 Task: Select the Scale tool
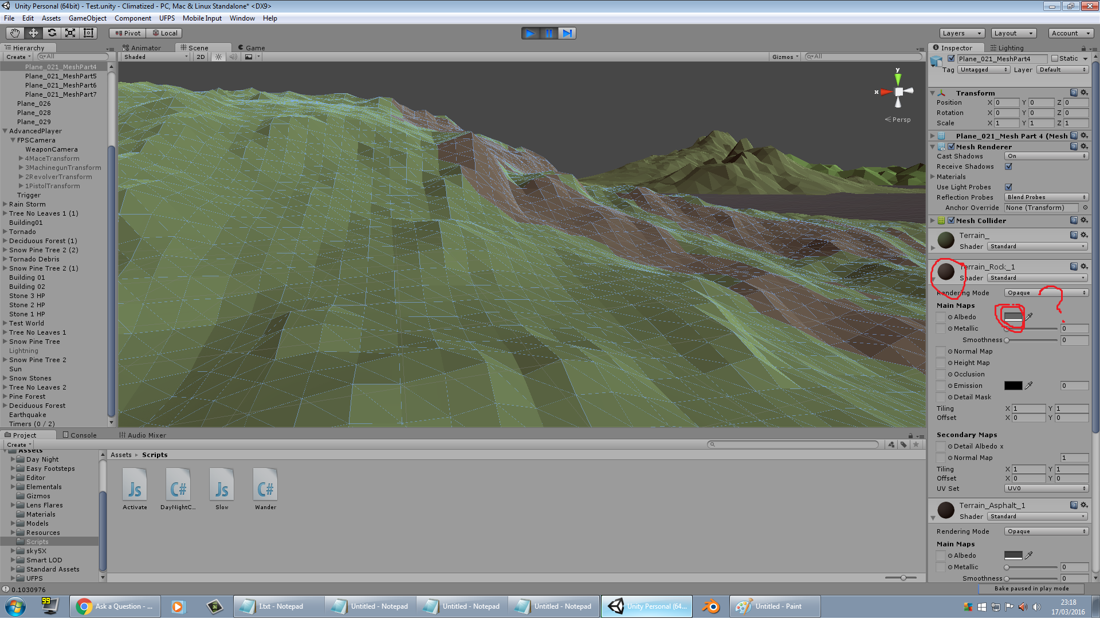tap(70, 33)
